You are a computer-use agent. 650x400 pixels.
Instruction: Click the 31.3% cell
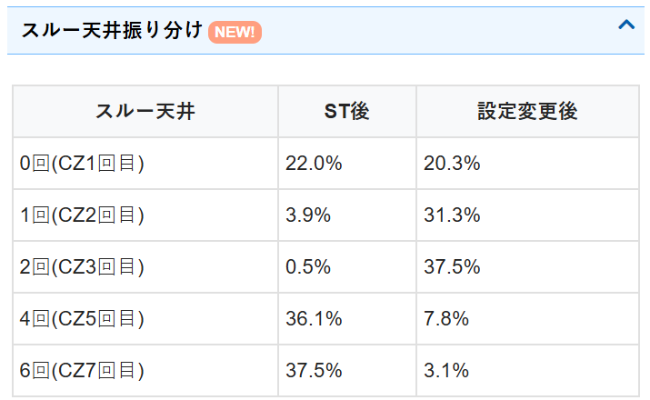452,215
